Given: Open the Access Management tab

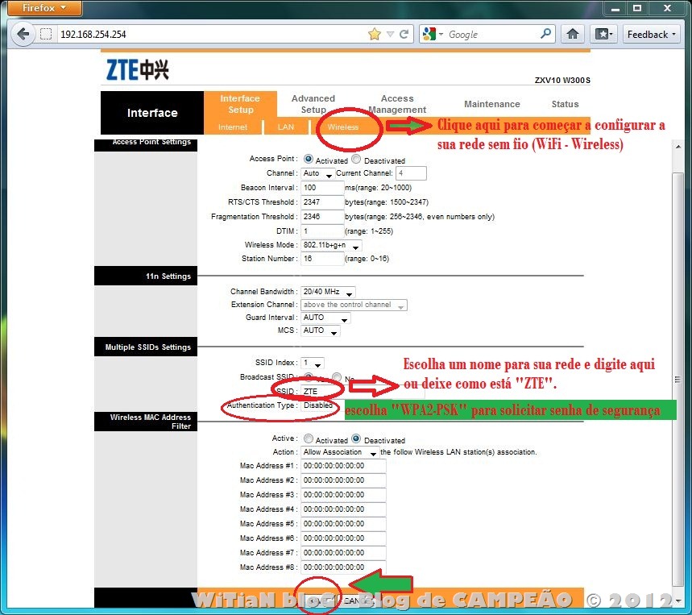Looking at the screenshot, I should 397,104.
